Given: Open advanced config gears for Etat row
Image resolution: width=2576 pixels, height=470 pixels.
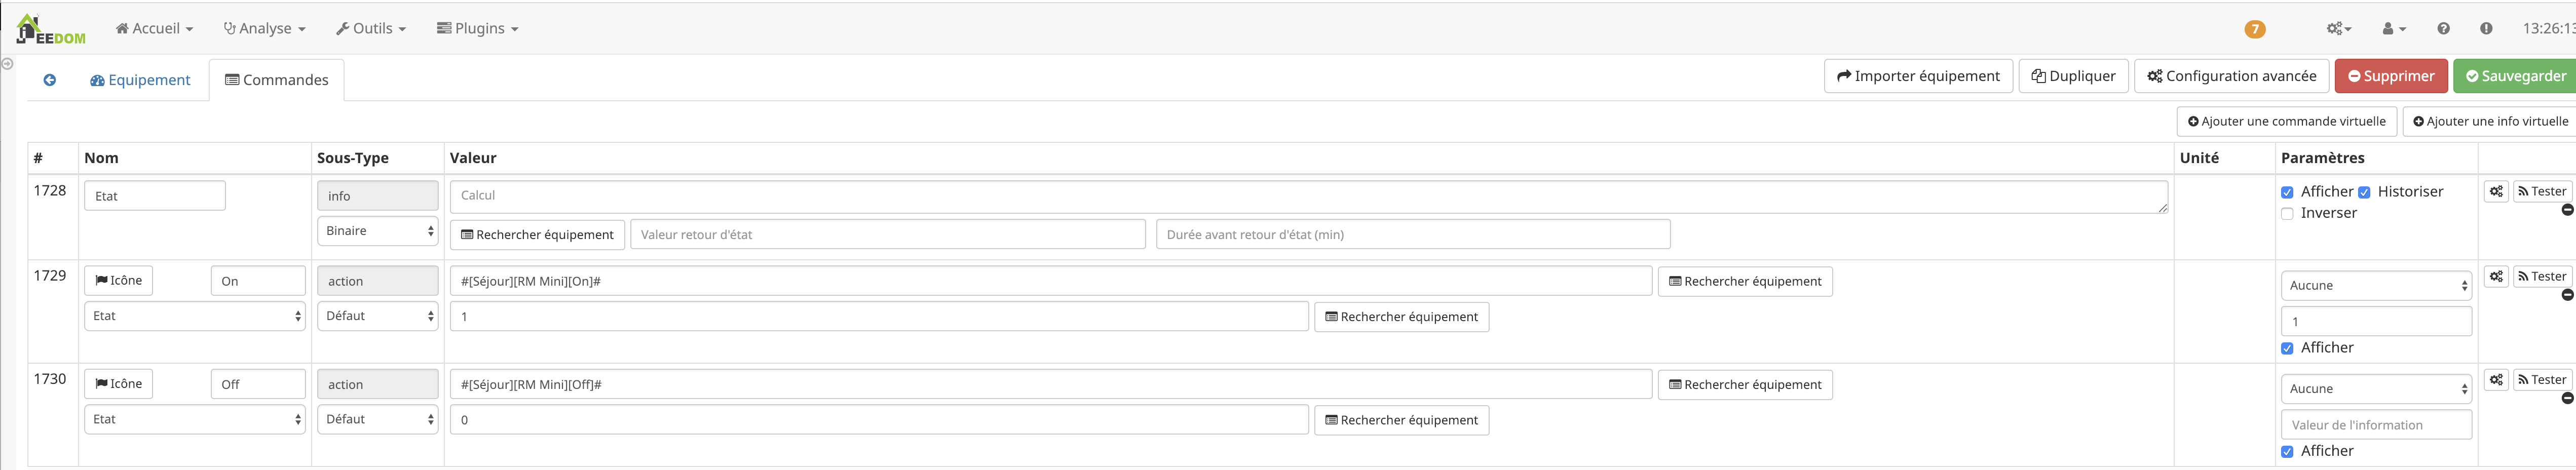Looking at the screenshot, I should [x=2496, y=191].
